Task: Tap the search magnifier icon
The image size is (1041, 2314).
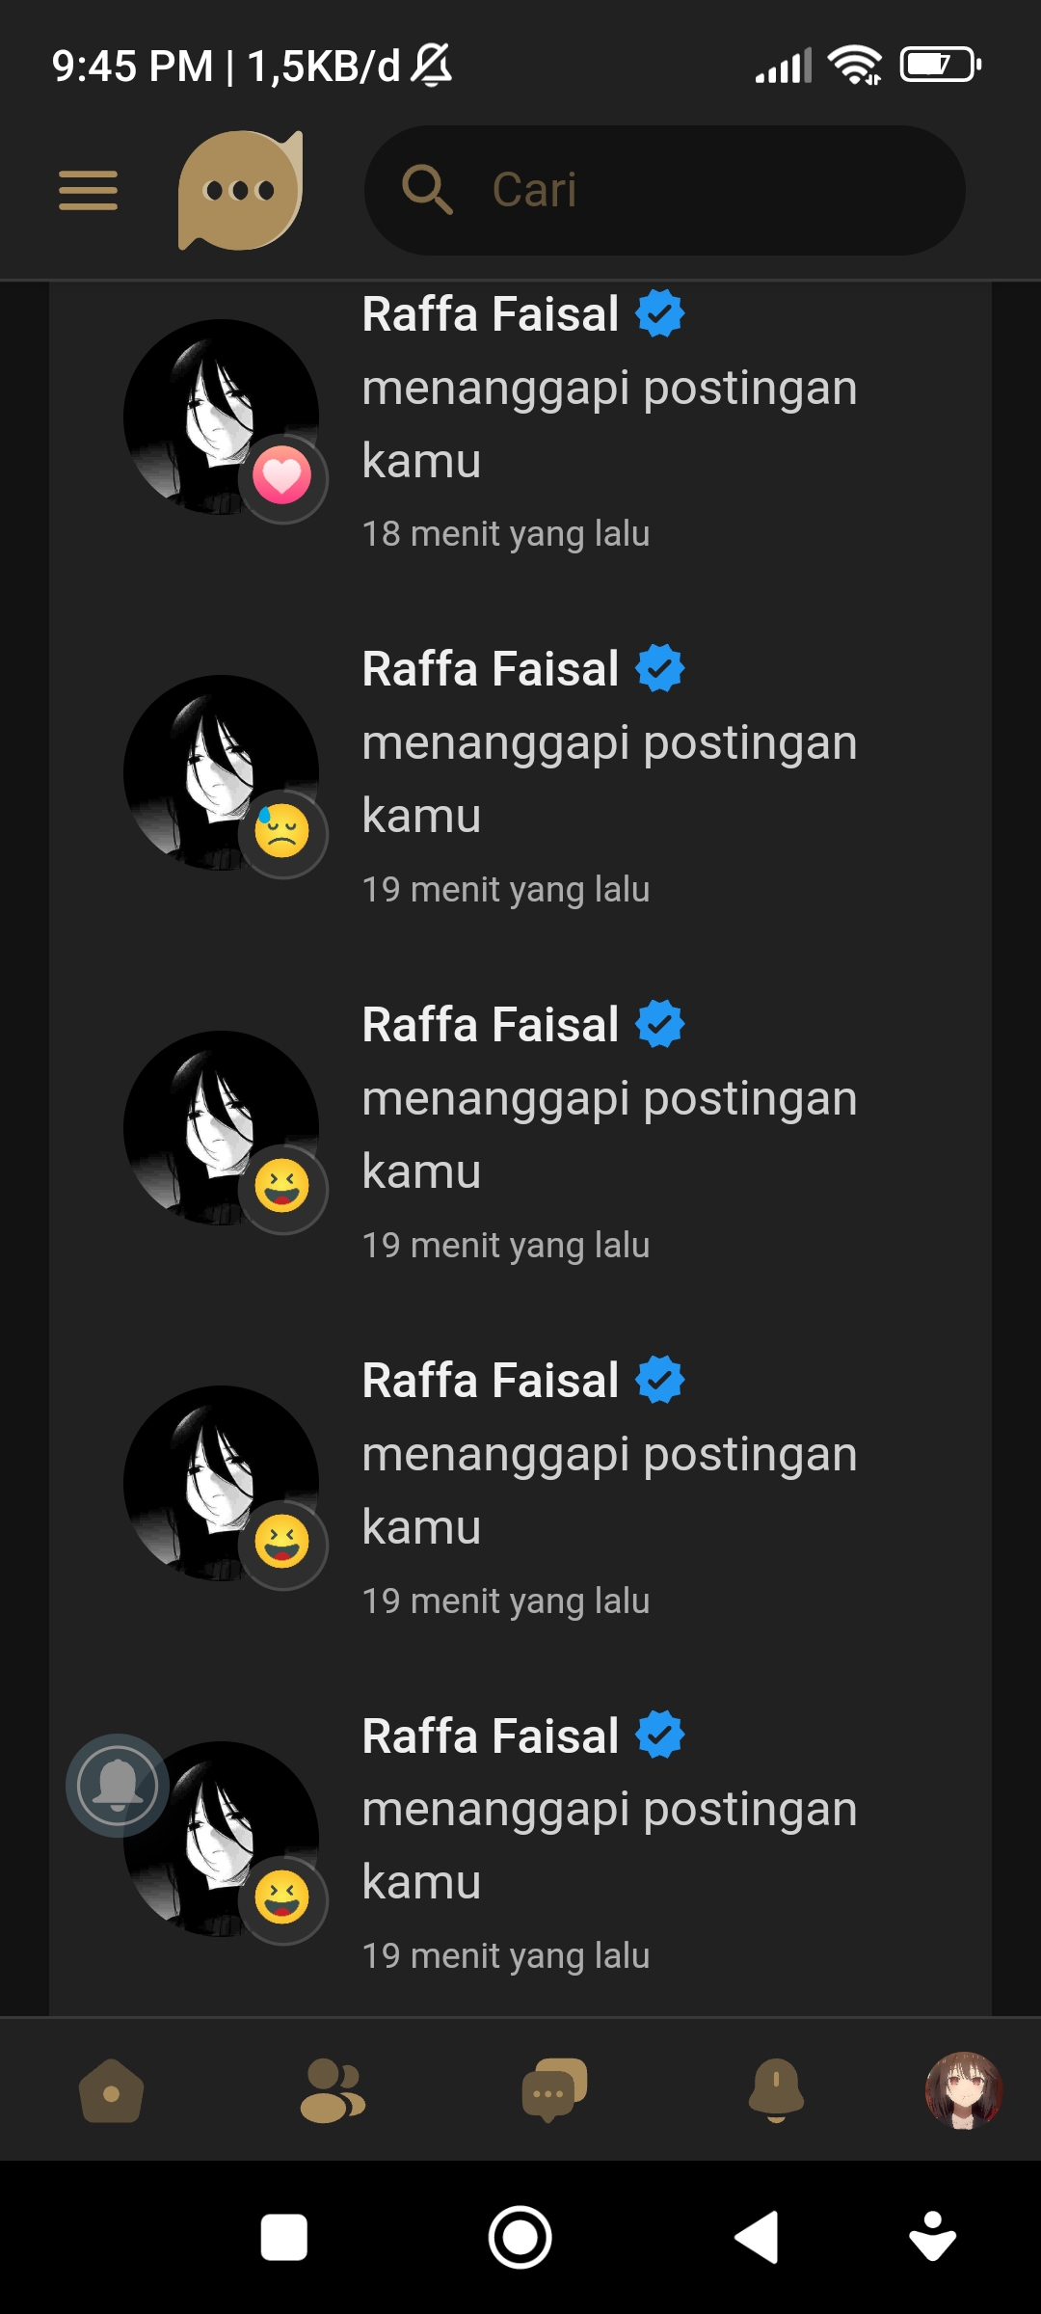Action: click(427, 189)
